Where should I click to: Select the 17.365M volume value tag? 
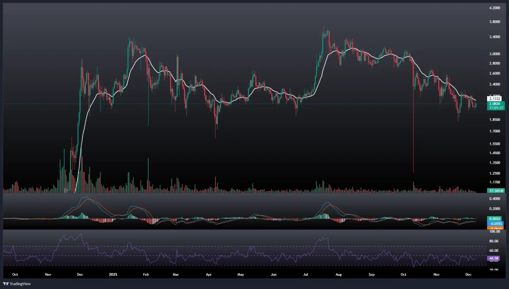497,191
